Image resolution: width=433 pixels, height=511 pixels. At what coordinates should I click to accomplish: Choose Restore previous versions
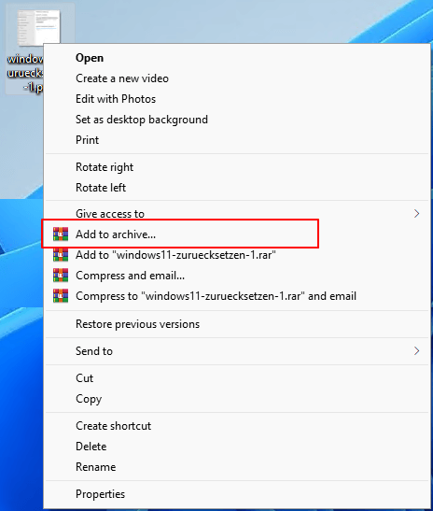[137, 324]
